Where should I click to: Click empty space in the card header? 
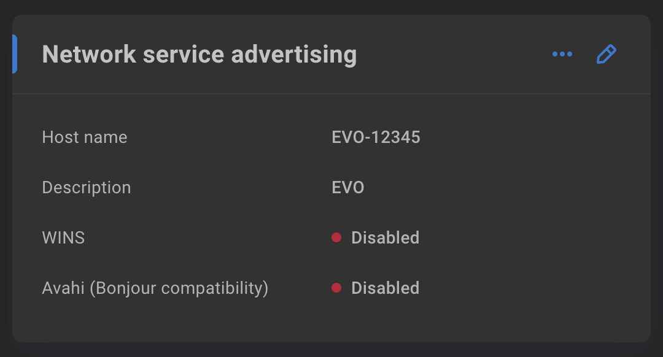[452, 54]
